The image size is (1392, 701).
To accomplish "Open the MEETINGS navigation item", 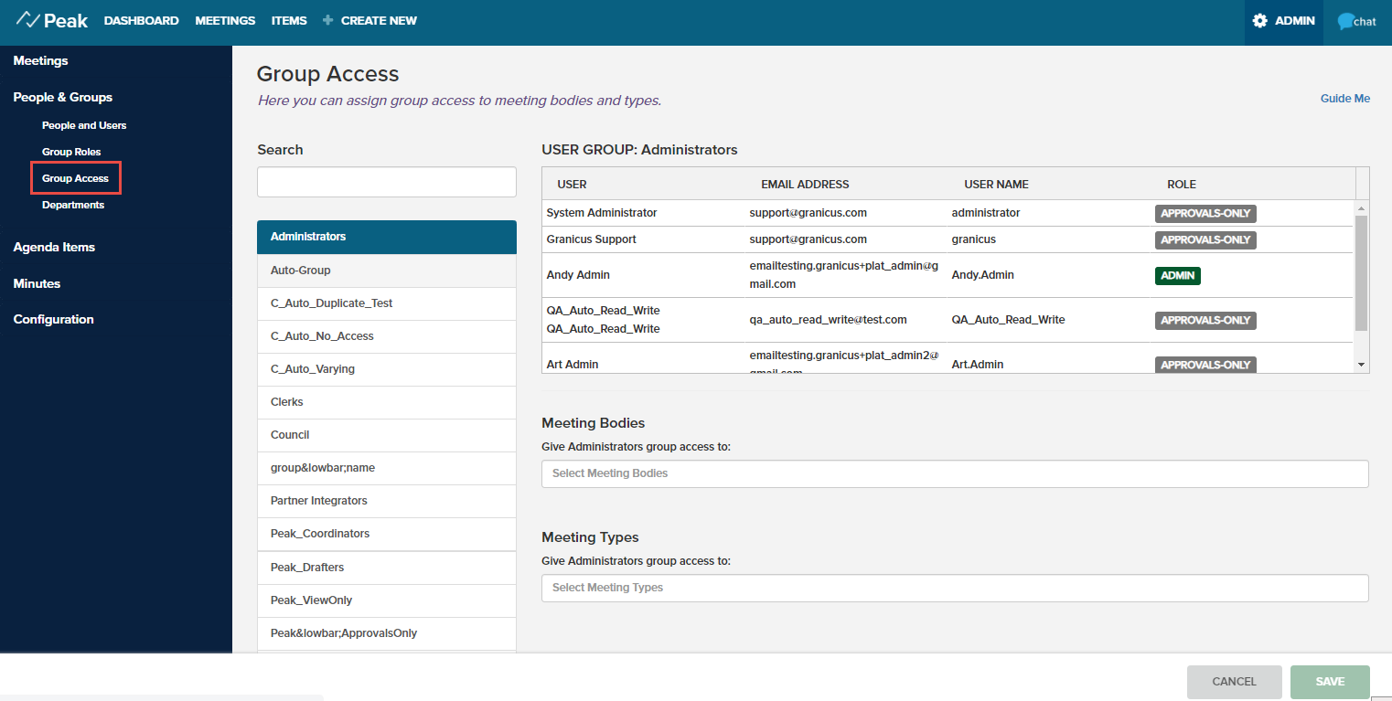I will 224,20.
